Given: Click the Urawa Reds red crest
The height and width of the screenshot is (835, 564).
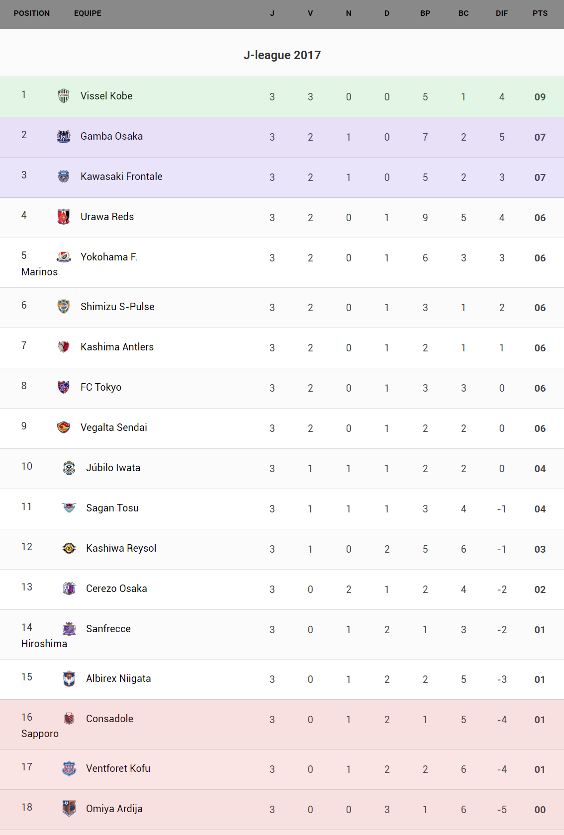Looking at the screenshot, I should click(64, 216).
